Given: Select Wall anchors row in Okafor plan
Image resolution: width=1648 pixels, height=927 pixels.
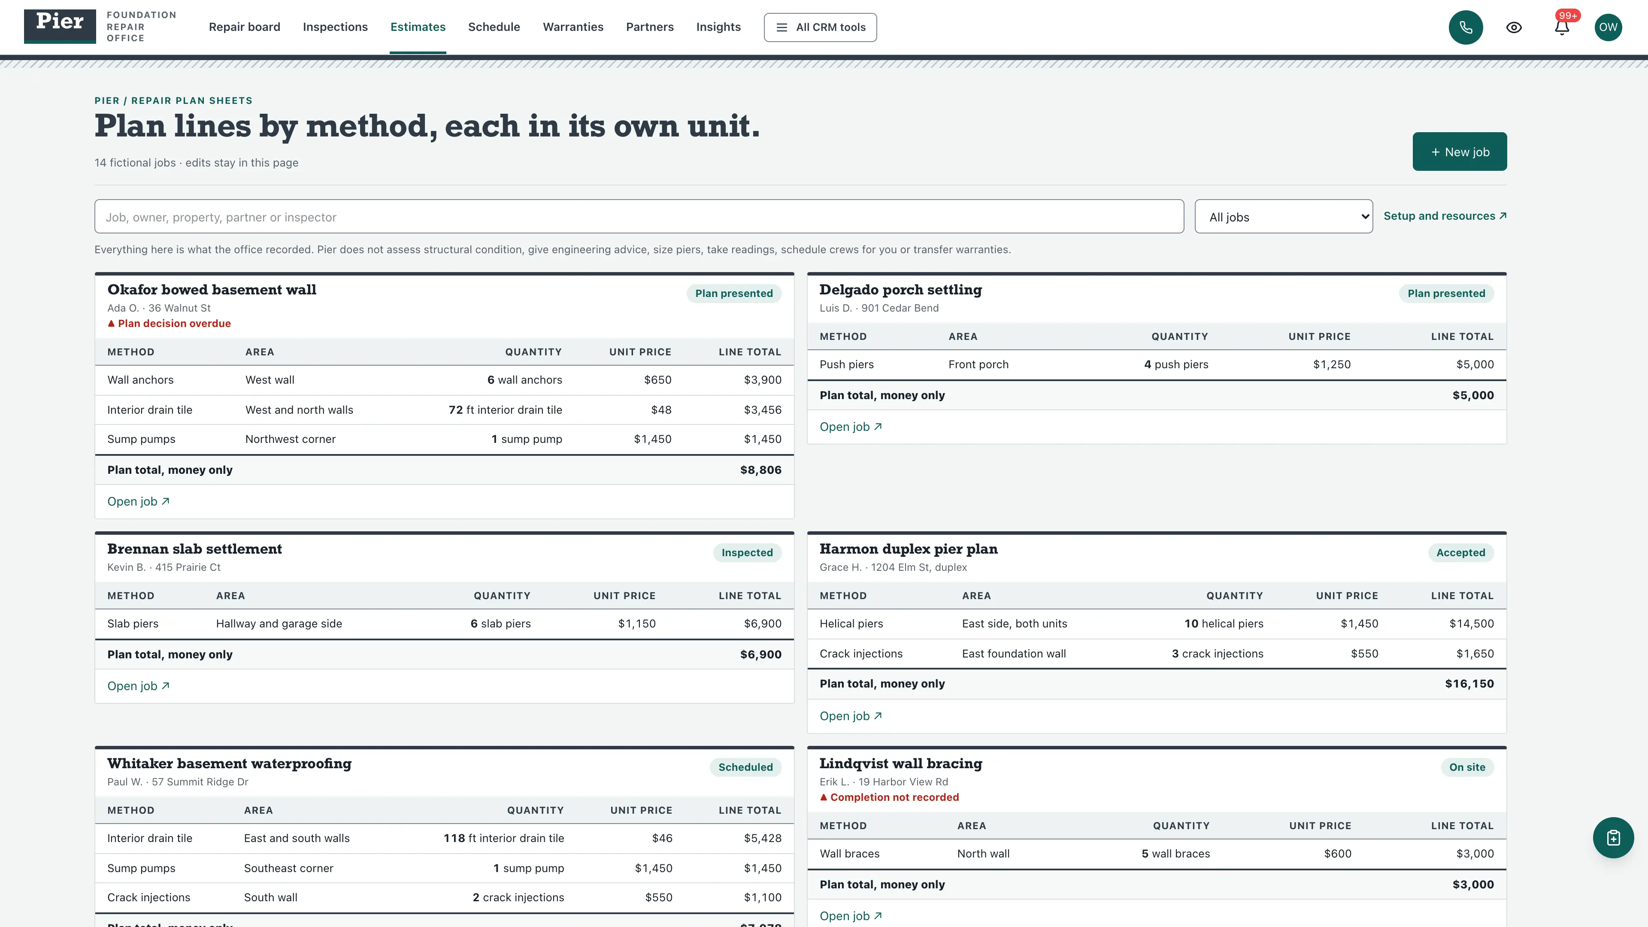Looking at the screenshot, I should (444, 380).
